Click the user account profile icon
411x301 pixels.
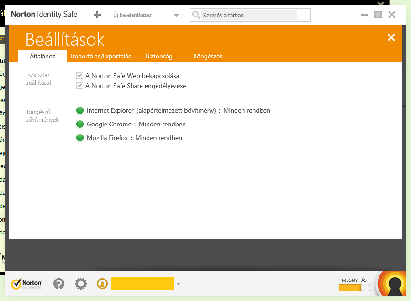click(102, 284)
